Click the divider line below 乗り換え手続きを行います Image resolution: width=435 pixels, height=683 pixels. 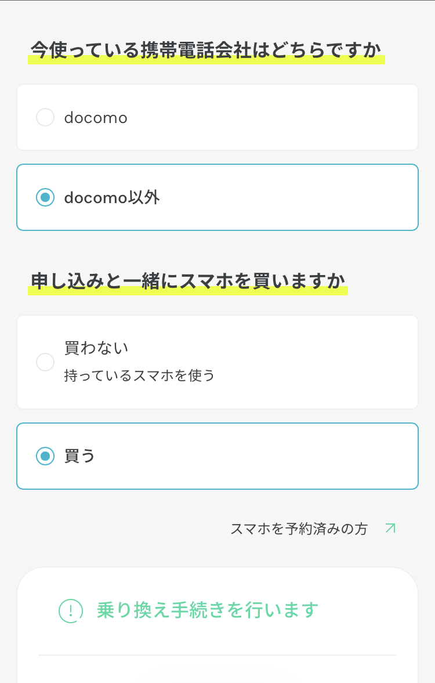(217, 655)
